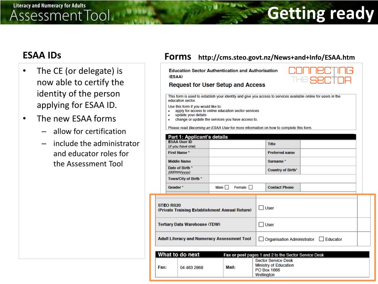This screenshot has width=378, height=284.
Task: Click the ESAA User ID input field
Action: [237, 144]
